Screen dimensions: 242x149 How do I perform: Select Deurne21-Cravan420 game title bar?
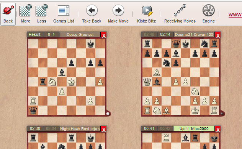(x=194, y=35)
